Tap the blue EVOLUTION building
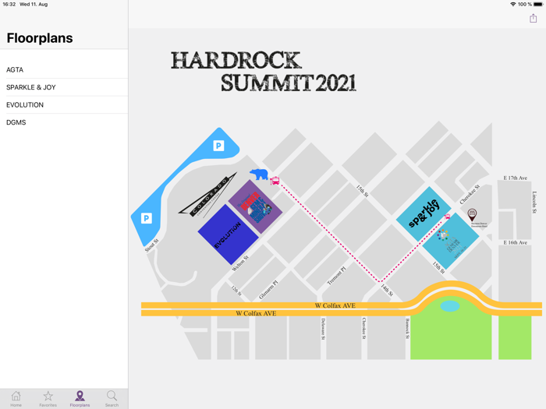Screen dimensions: 546x409 228,234
